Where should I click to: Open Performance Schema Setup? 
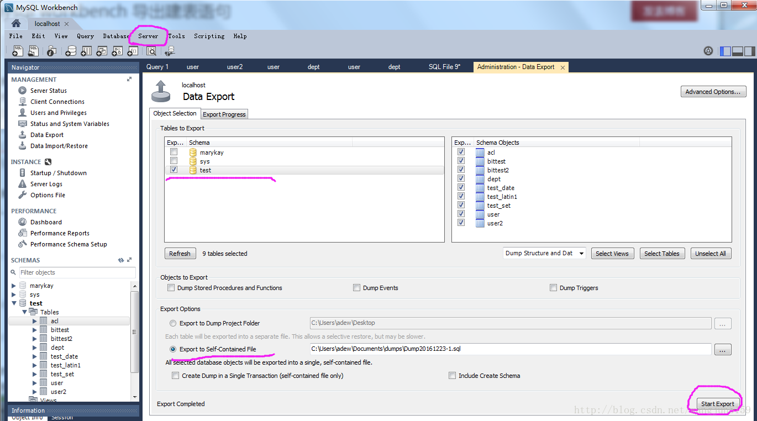(x=69, y=244)
